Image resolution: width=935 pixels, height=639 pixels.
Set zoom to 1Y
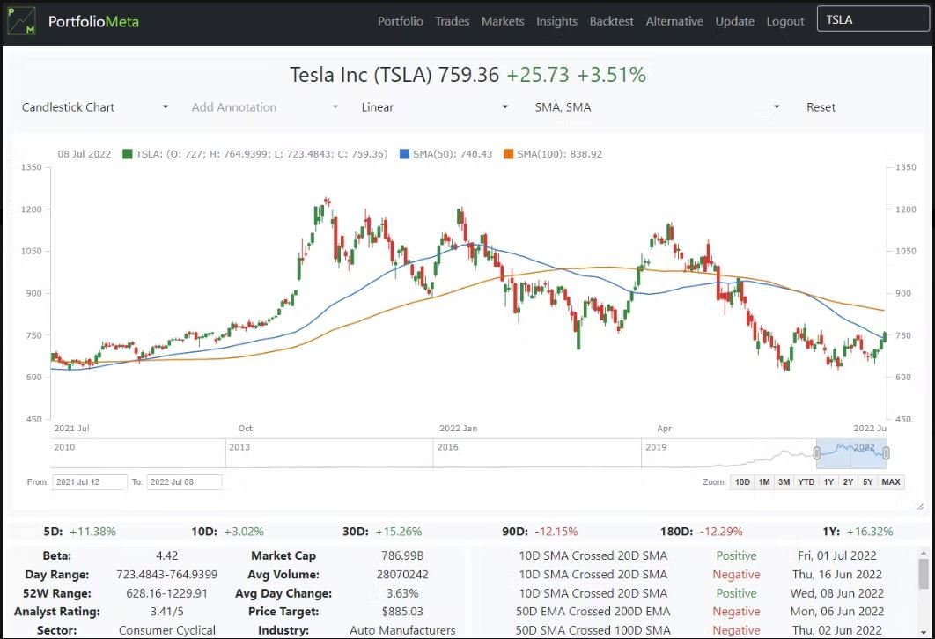[828, 481]
